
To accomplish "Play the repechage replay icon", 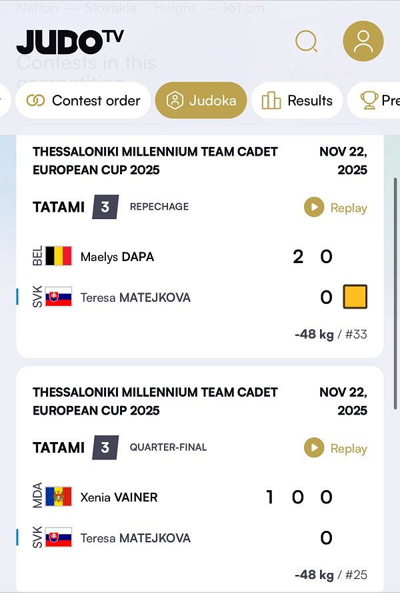I will [x=314, y=207].
